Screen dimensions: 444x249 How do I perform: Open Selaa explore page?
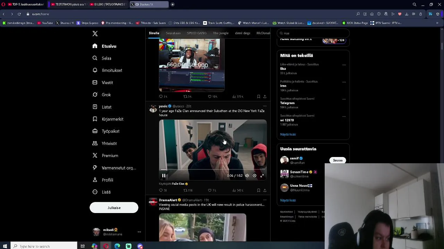click(x=102, y=58)
